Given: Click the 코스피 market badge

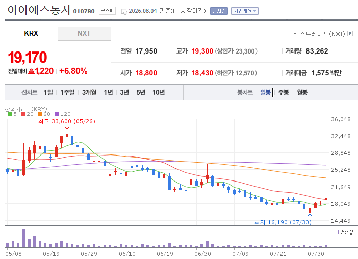Looking at the screenshot, I should [107, 11].
